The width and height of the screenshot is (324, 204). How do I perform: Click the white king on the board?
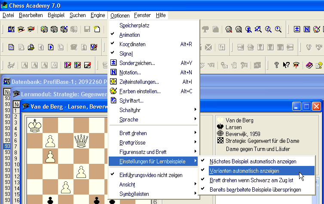(x=35, y=125)
